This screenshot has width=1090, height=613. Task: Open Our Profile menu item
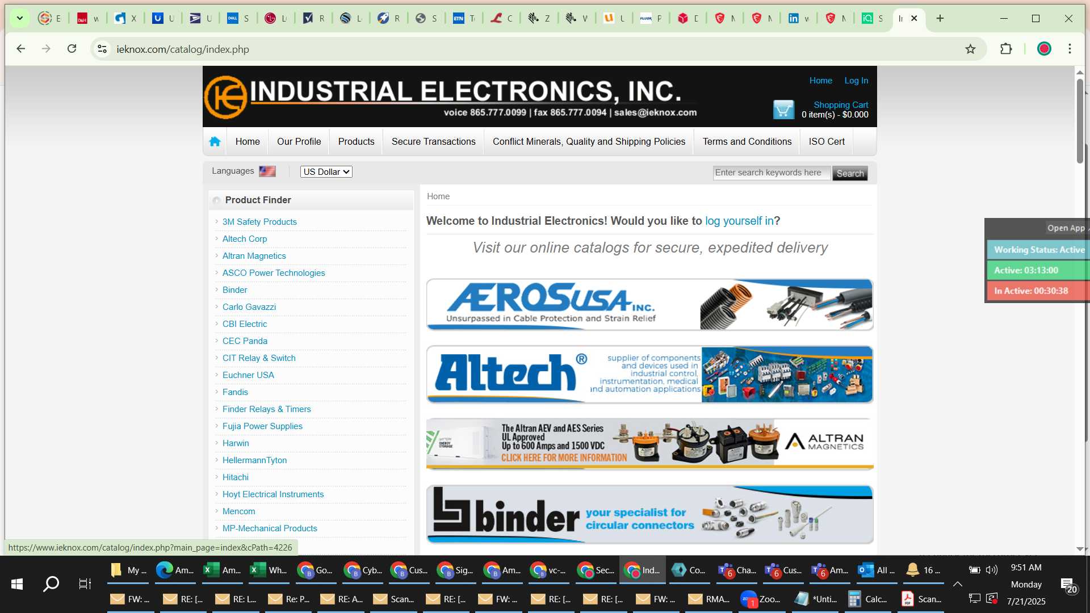[x=299, y=141]
